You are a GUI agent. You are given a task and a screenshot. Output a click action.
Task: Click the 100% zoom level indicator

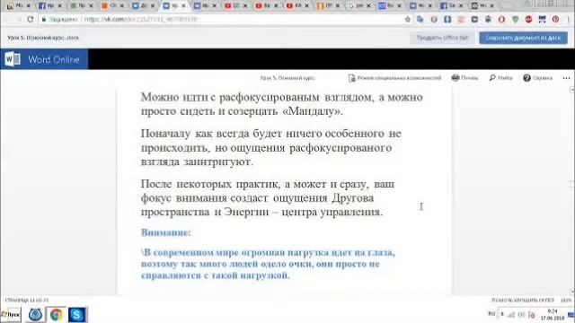566,300
